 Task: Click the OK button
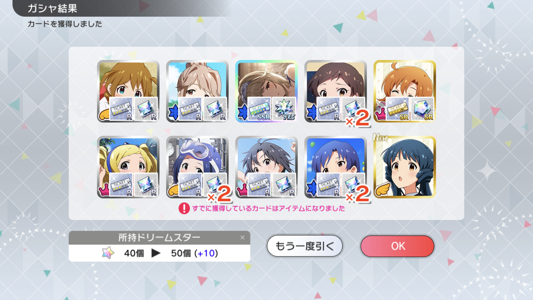coord(397,246)
